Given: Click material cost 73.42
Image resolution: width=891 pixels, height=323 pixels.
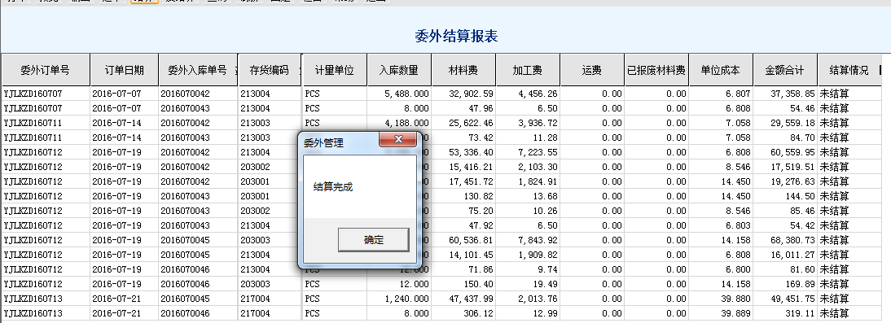Looking at the screenshot, I should (x=463, y=138).
